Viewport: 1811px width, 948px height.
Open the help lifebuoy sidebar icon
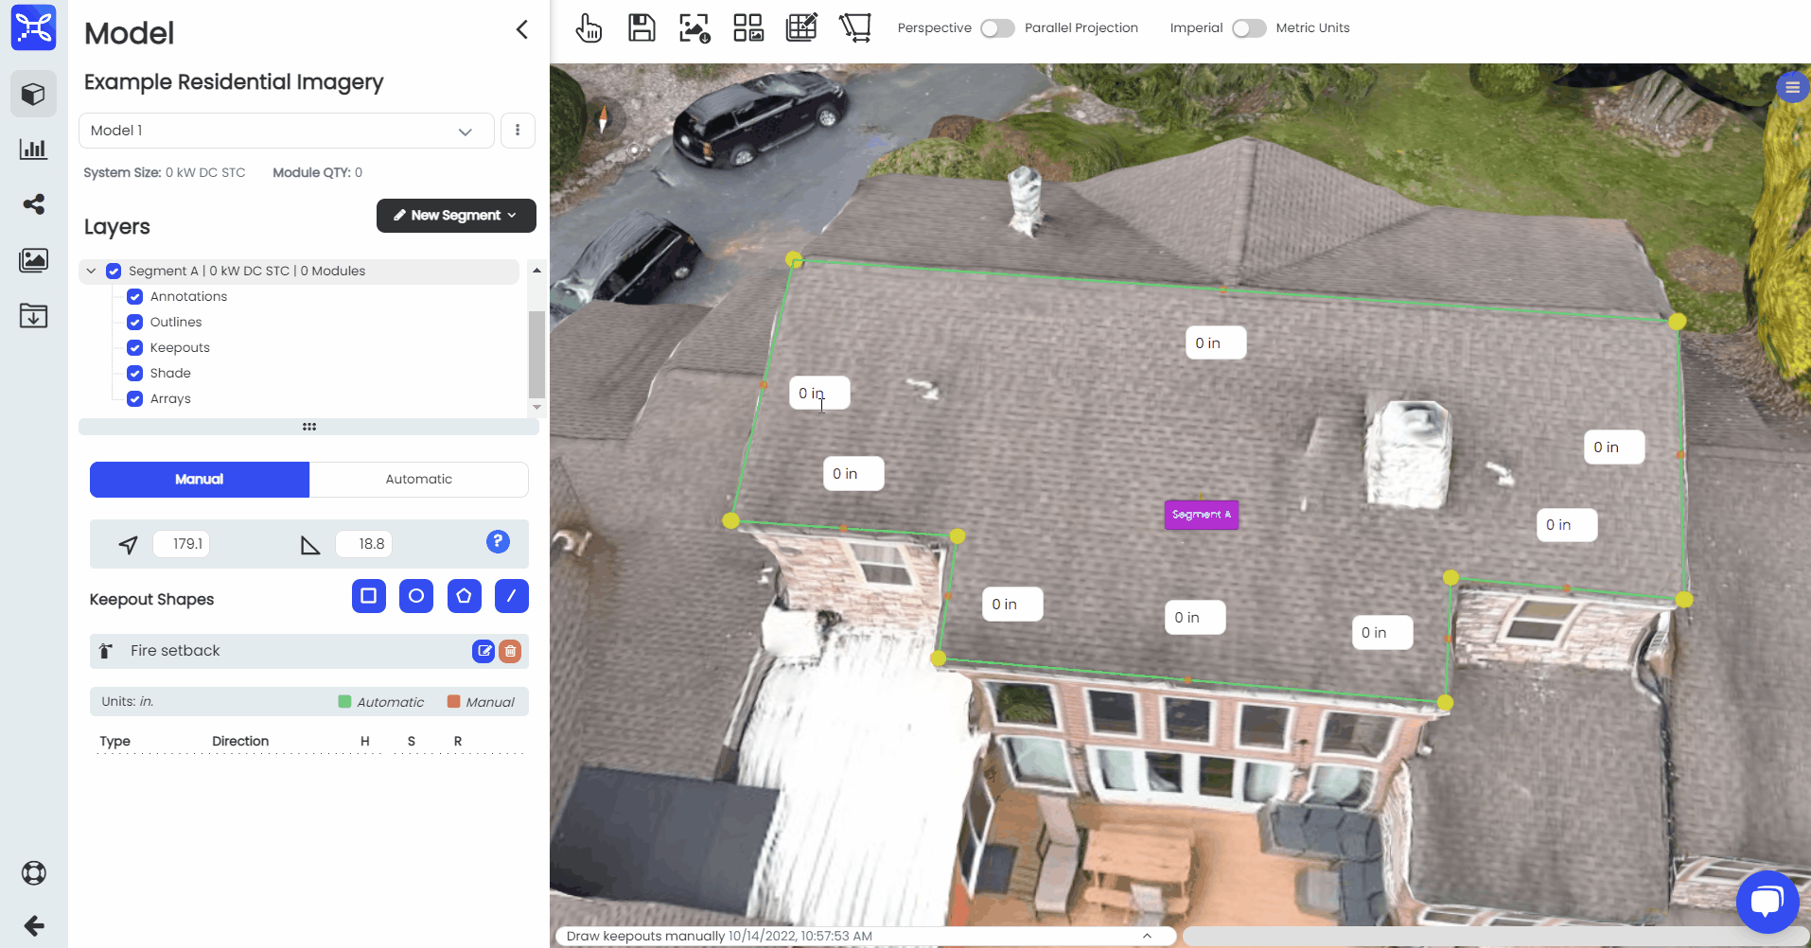(33, 872)
